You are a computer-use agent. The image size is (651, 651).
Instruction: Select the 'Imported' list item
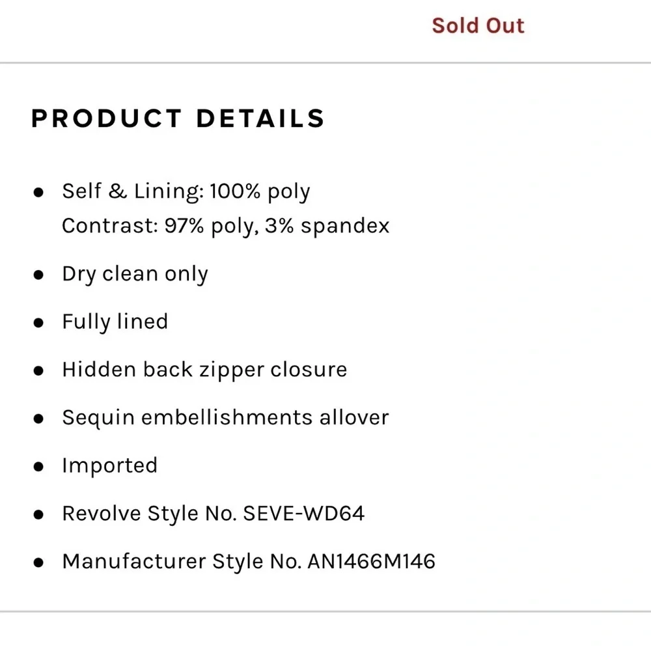(x=109, y=465)
